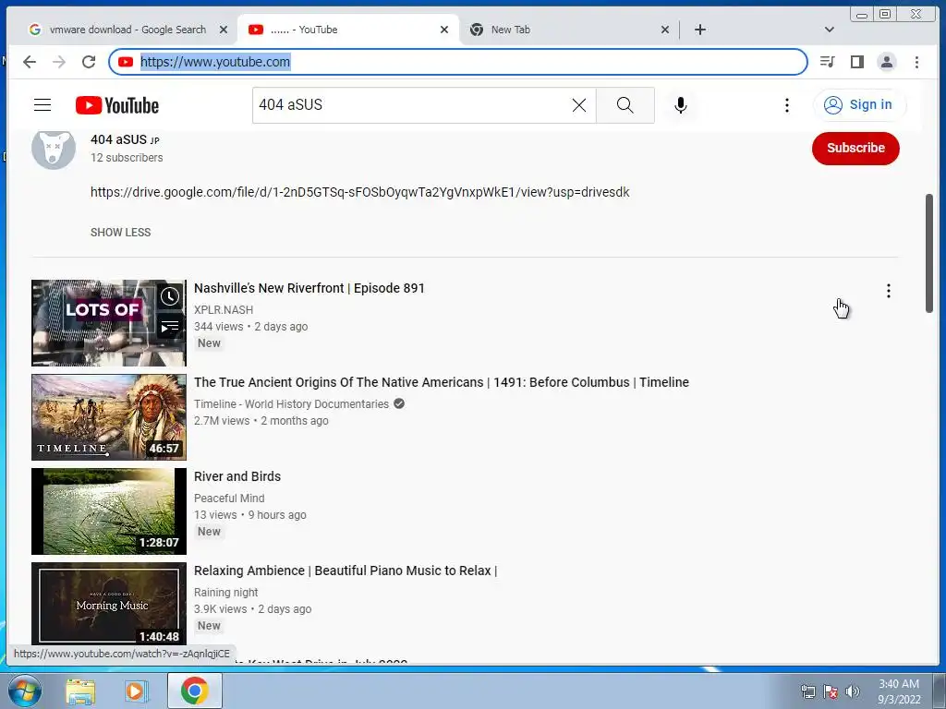Open Native Americans Timeline video thumbnail
946x709 pixels.
(x=109, y=417)
